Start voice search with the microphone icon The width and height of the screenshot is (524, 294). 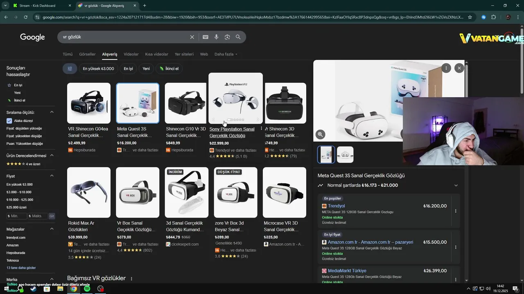[x=216, y=37]
